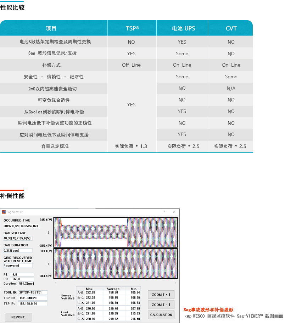
Task: Focus the SAG DURATION value field
Action: 18,251
